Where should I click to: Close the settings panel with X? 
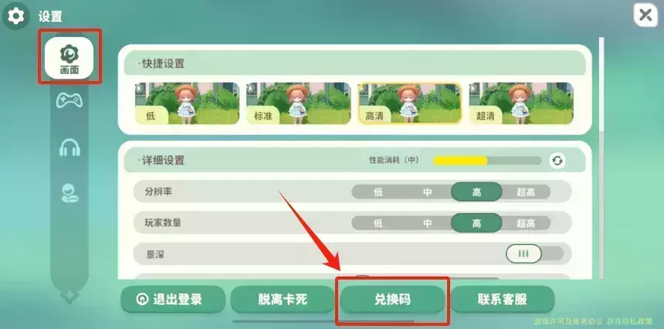coord(645,15)
